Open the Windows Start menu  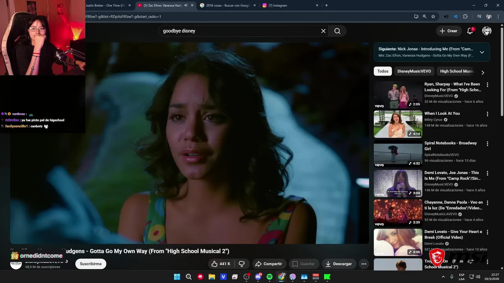177,277
